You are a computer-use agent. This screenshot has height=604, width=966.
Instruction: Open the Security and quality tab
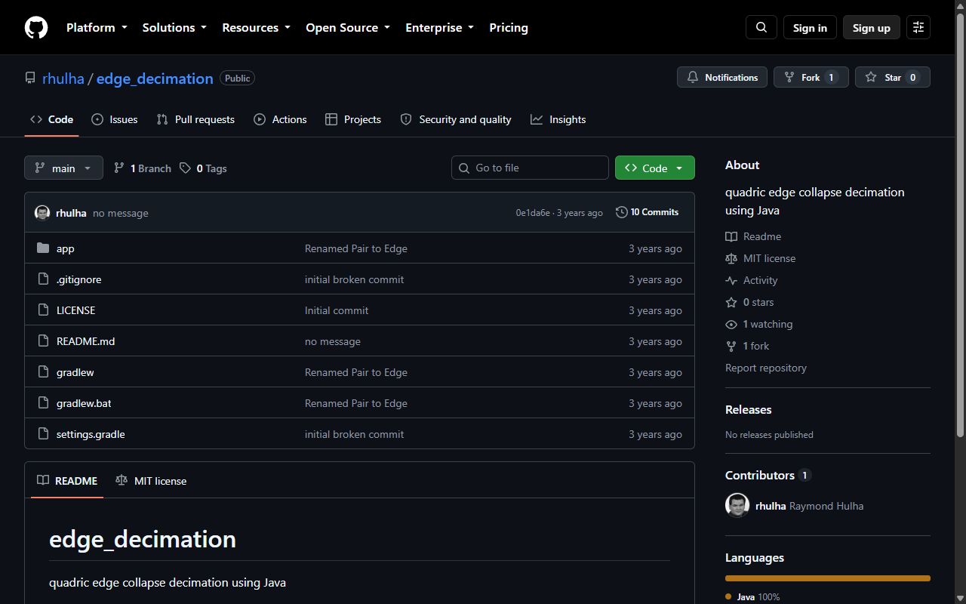click(456, 119)
